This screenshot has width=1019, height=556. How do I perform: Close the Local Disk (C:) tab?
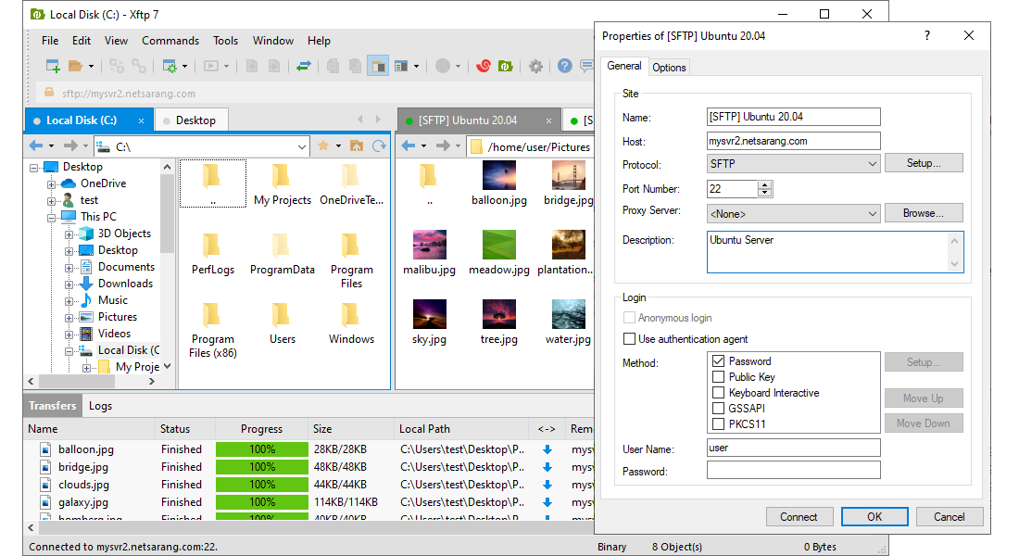141,121
